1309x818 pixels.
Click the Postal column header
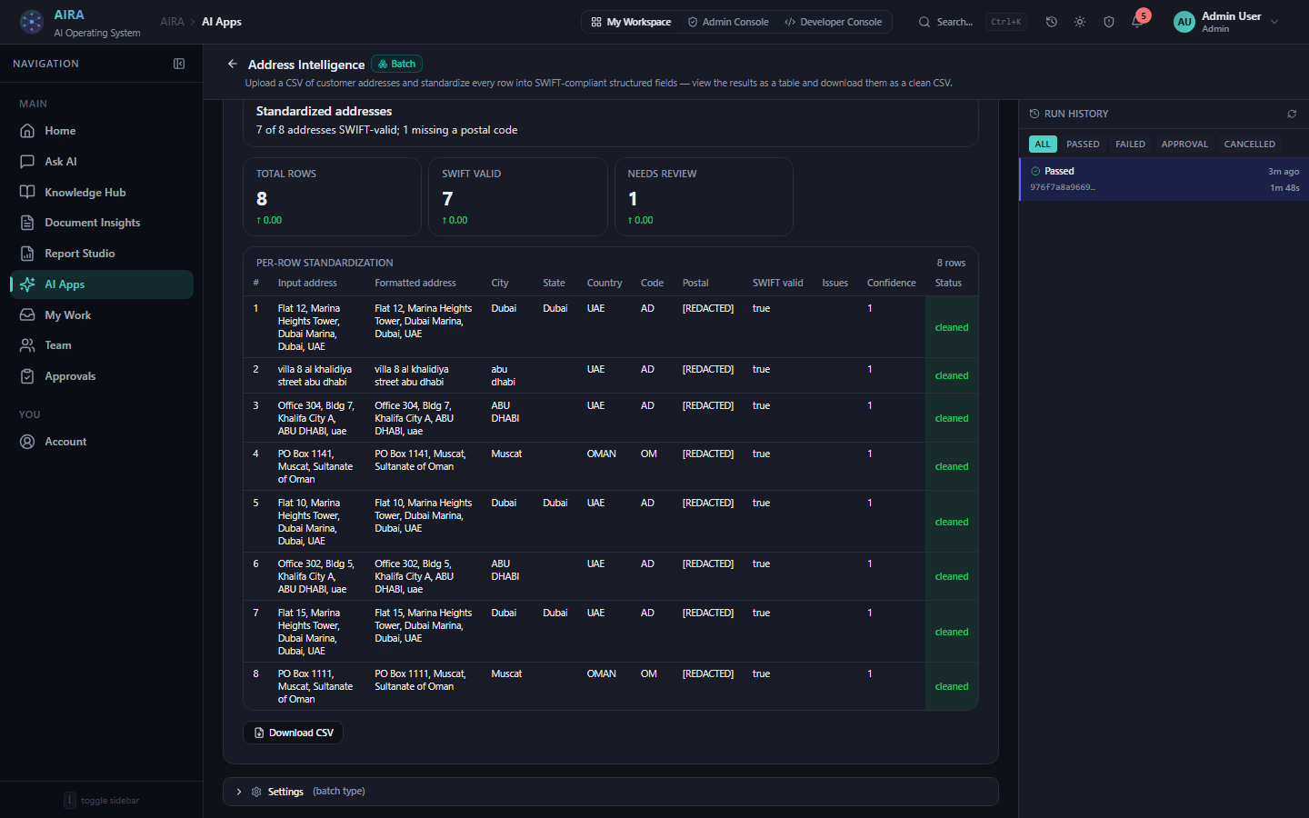point(695,283)
